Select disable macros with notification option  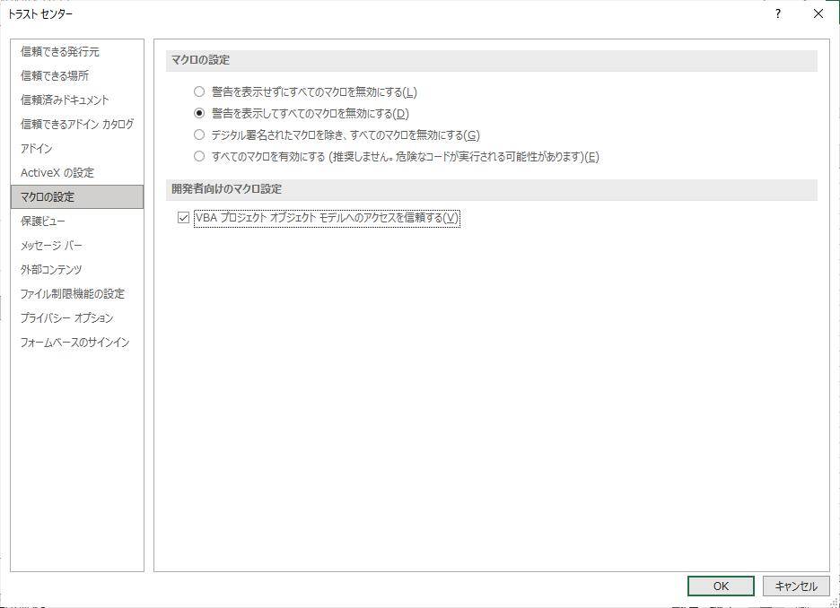(x=198, y=112)
